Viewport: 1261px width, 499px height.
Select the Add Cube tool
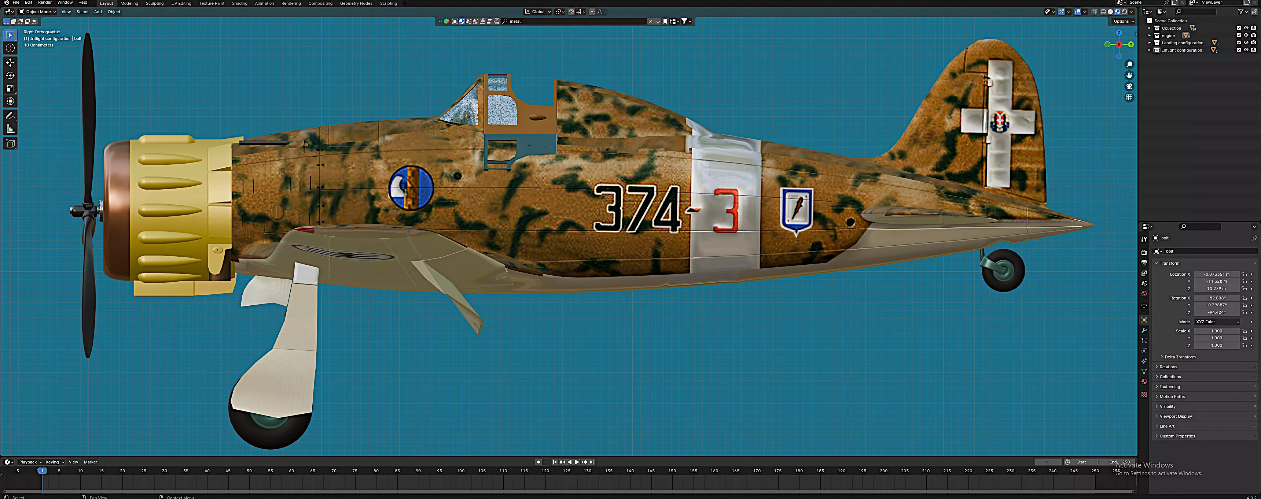point(10,143)
